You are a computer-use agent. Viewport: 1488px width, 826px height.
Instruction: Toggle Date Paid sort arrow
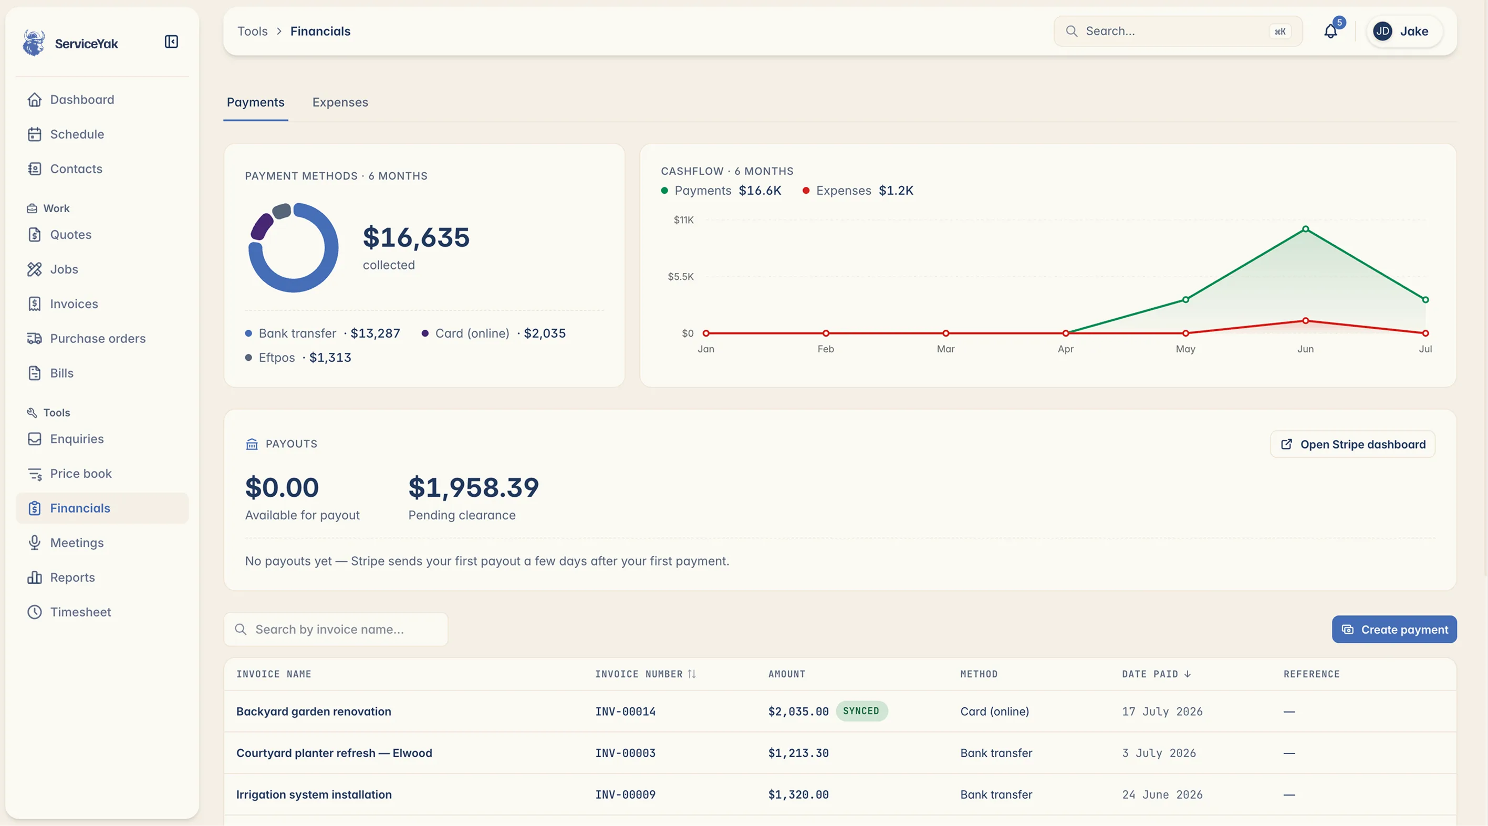(x=1188, y=674)
